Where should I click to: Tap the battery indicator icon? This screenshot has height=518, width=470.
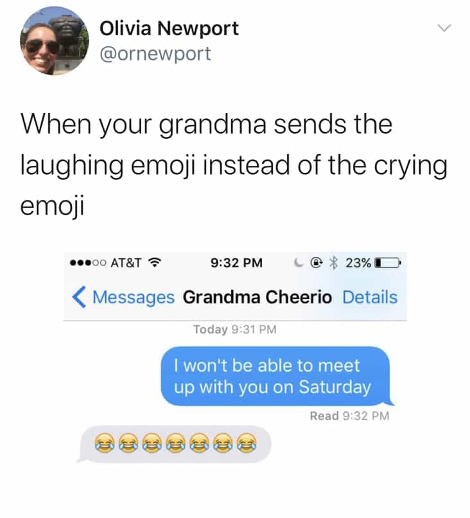[x=388, y=263]
